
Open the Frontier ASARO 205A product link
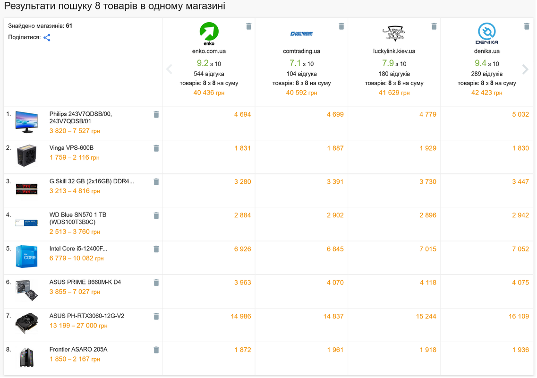(x=78, y=350)
